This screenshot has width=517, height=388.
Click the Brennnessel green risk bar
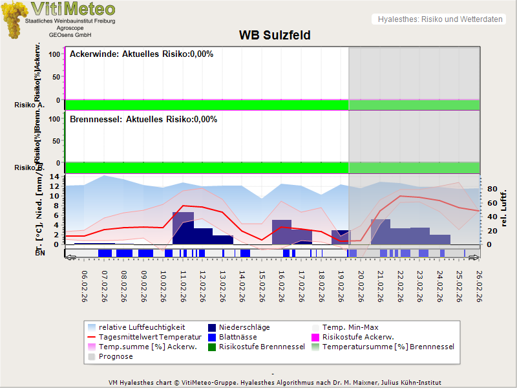point(207,167)
